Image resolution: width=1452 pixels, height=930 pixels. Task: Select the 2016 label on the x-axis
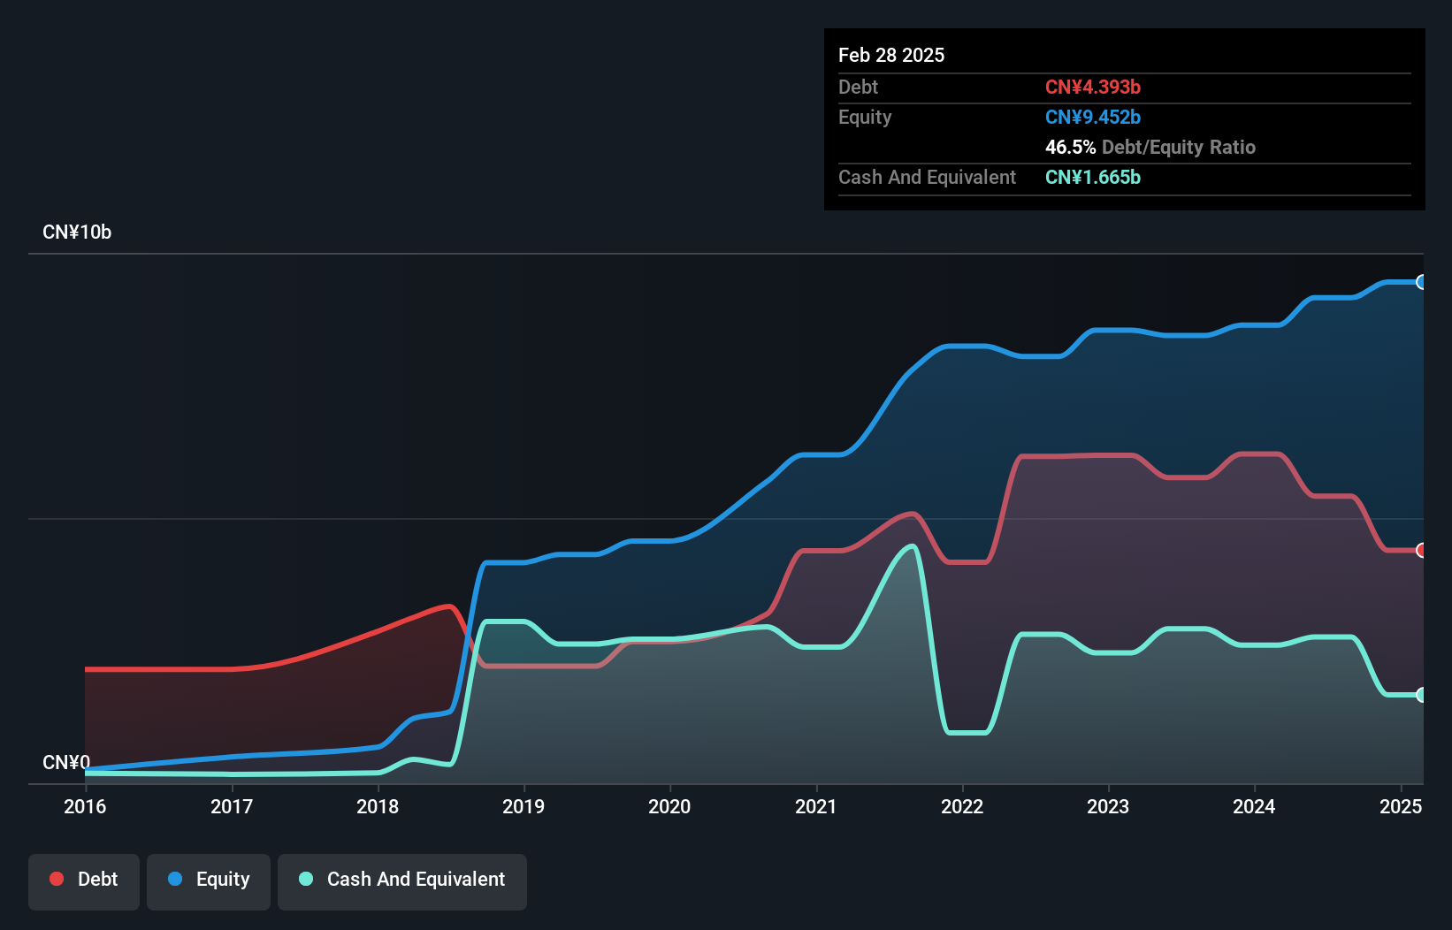click(x=85, y=806)
